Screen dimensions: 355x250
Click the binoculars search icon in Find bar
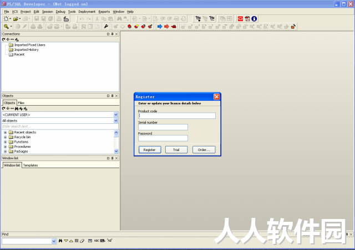60,241
